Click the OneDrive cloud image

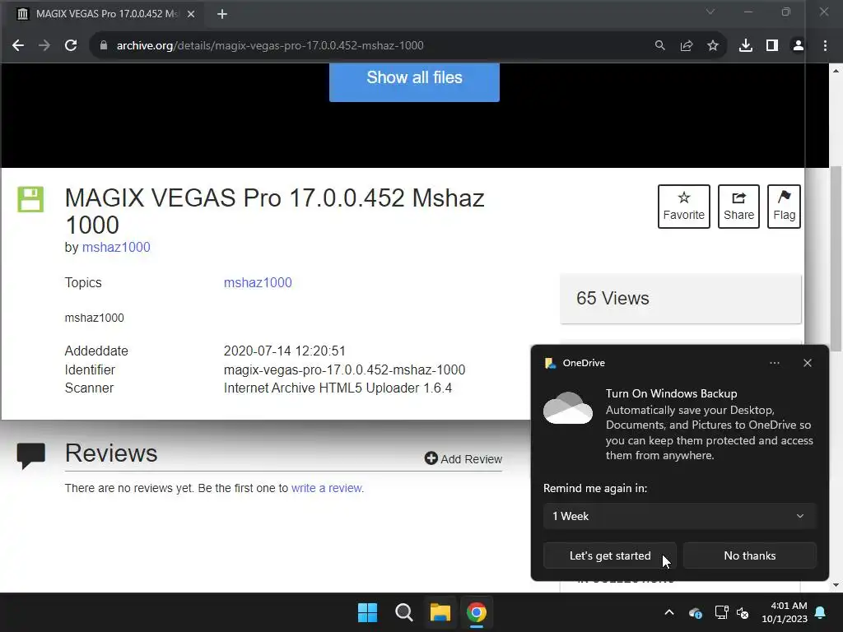click(568, 408)
